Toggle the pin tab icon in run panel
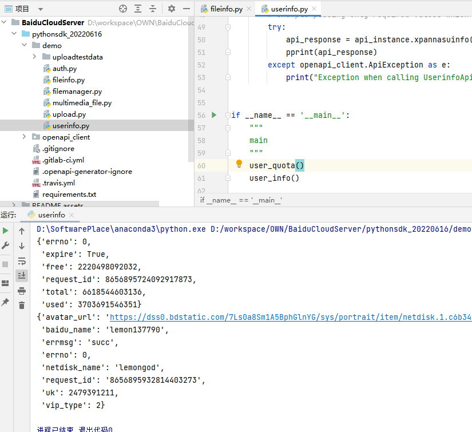Screen dimensions: 472x432 (x=6, y=302)
